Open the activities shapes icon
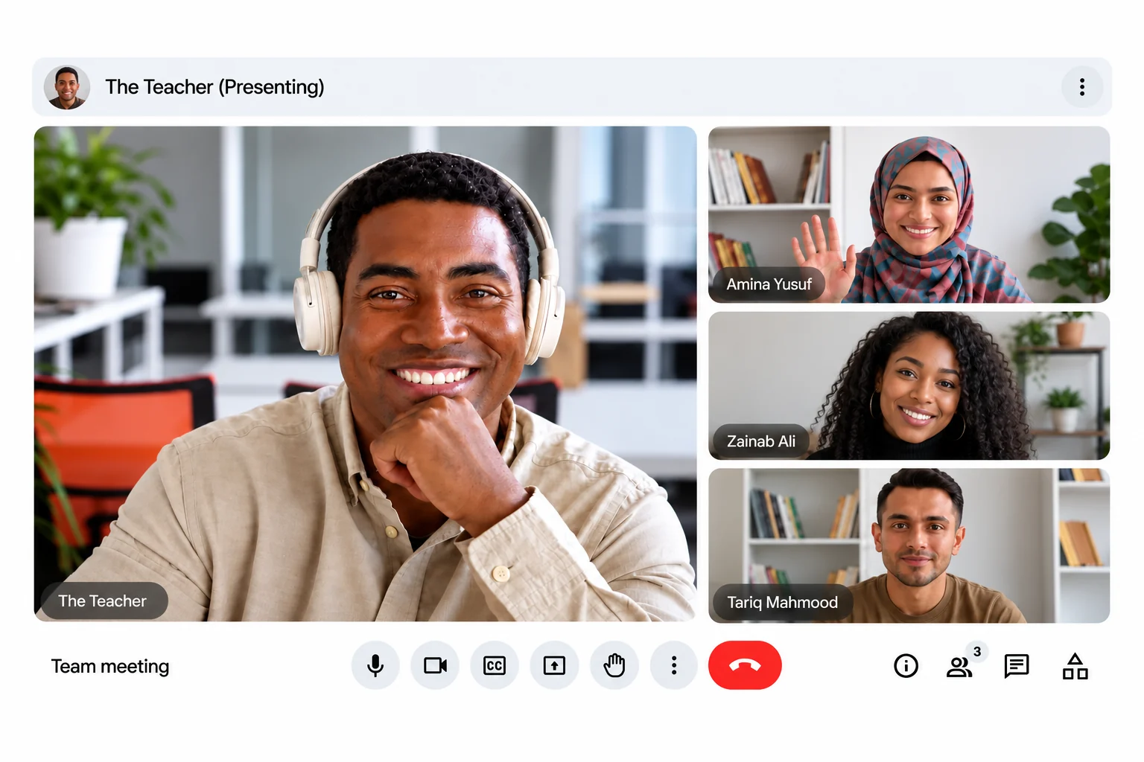1144x762 pixels. (1075, 666)
